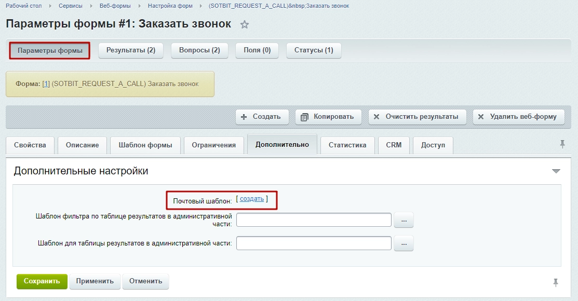This screenshot has width=578, height=301.
Task: Open dropdown arrow after Рабочий стол breadcrumb
Action: (50, 6)
